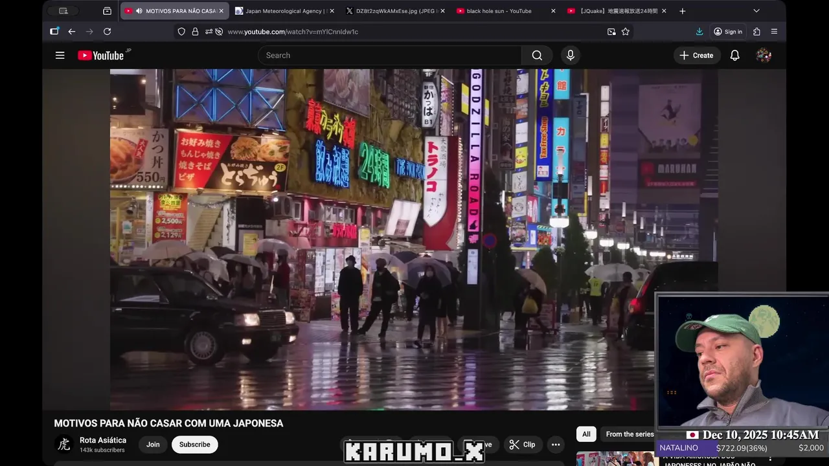Click the Clip button
829x466 pixels.
(x=522, y=445)
